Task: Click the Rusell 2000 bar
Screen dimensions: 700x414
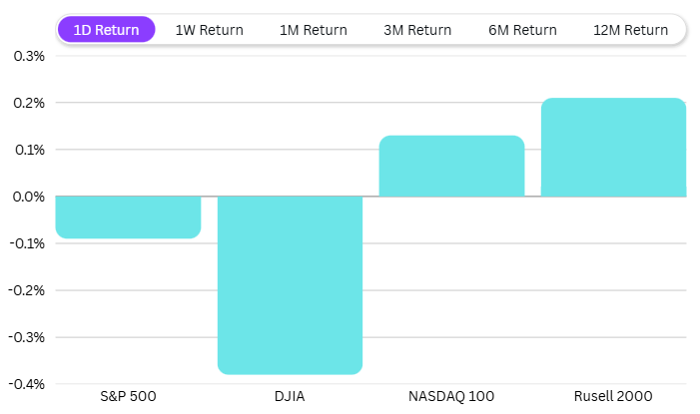Action: pyautogui.click(x=613, y=148)
